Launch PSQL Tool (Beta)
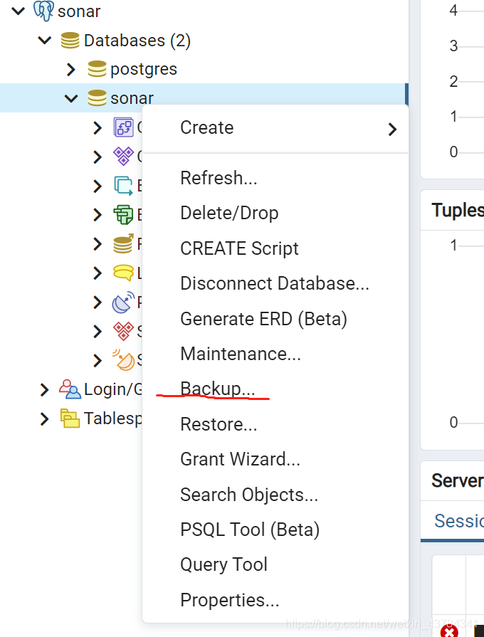The image size is (484, 637). pyautogui.click(x=275, y=530)
